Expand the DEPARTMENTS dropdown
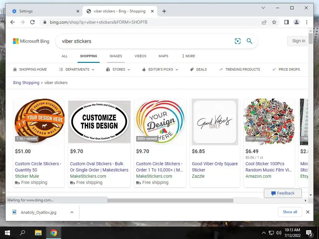 pos(77,69)
